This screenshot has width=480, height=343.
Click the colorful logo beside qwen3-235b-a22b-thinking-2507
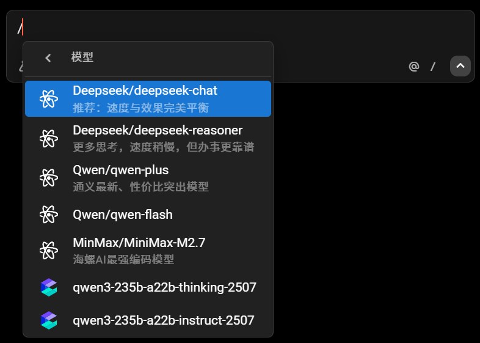point(49,287)
